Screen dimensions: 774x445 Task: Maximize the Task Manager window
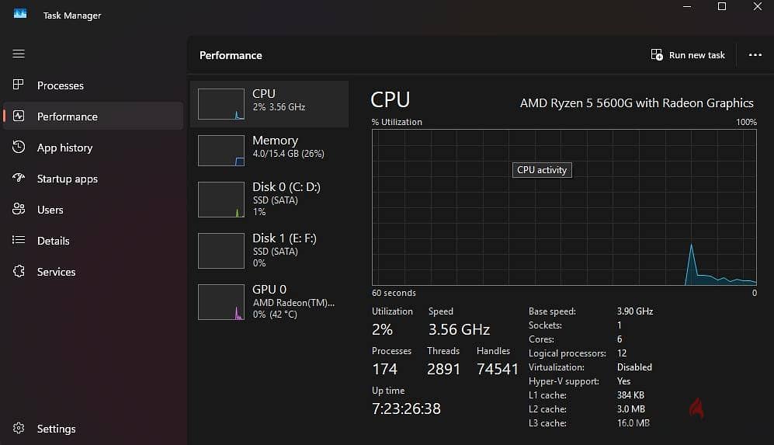(722, 6)
